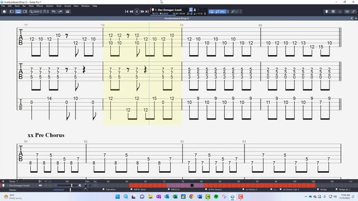Jump to the Transition section marker
This screenshot has width=358, height=201.
(109, 189)
